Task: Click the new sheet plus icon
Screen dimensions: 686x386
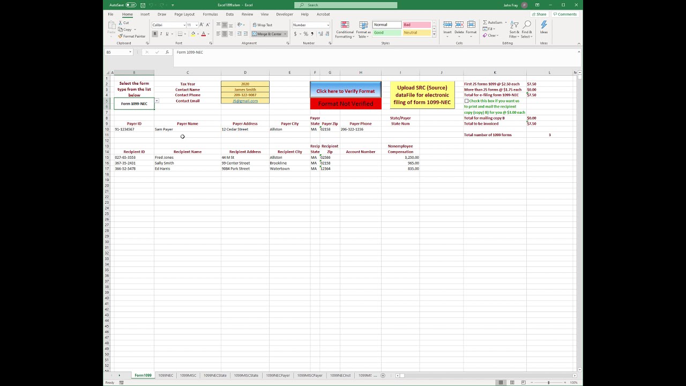Action: click(383, 375)
